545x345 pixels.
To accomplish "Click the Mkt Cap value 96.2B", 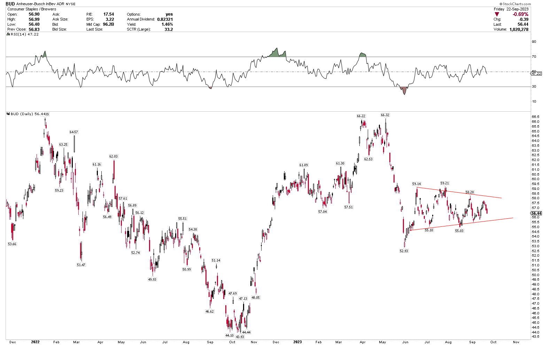I will tap(109, 24).
